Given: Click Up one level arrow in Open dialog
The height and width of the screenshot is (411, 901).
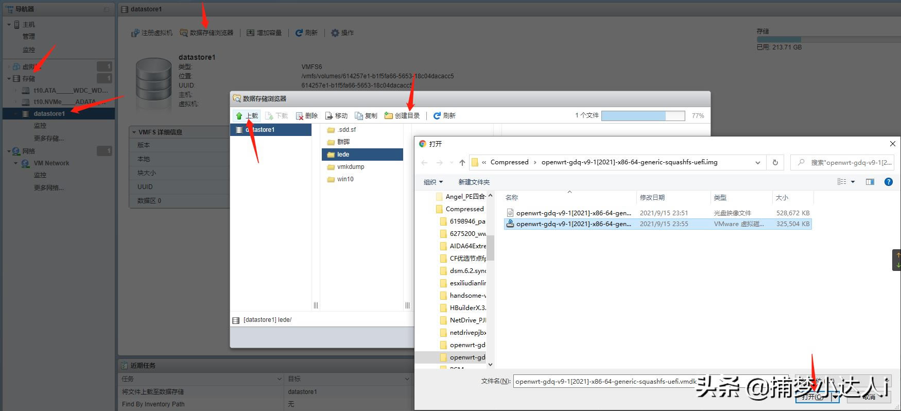Looking at the screenshot, I should (x=462, y=163).
